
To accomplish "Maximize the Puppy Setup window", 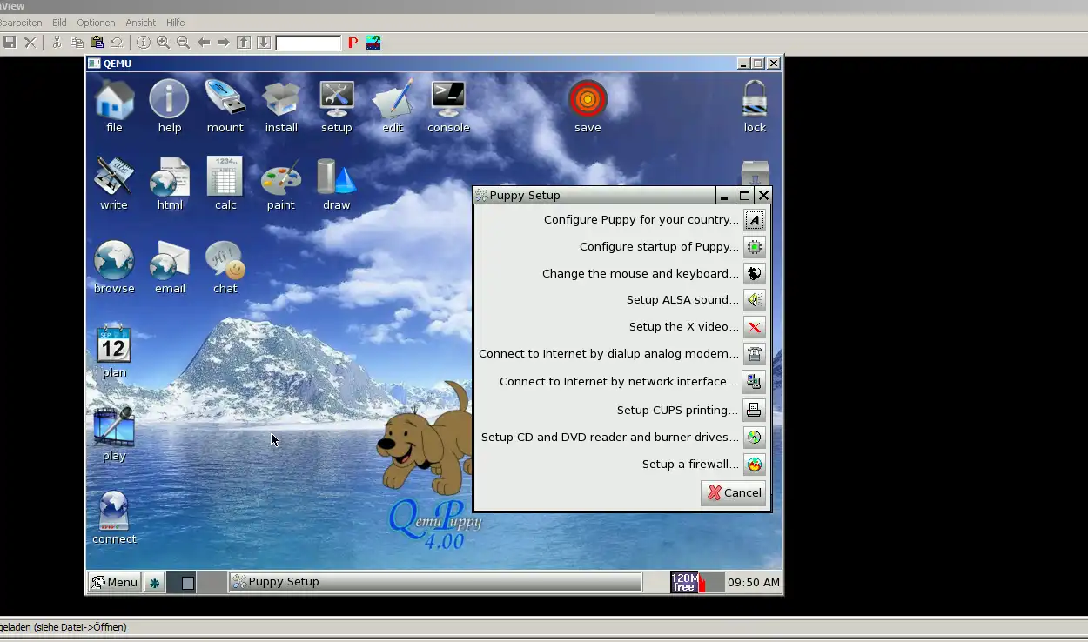I will click(744, 196).
